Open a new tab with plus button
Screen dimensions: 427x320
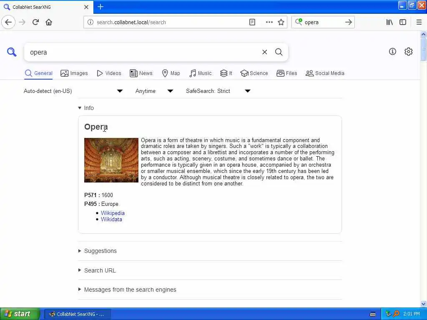[100, 7]
